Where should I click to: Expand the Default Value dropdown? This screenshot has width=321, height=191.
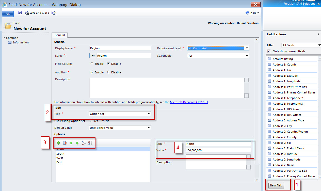[x=148, y=128]
